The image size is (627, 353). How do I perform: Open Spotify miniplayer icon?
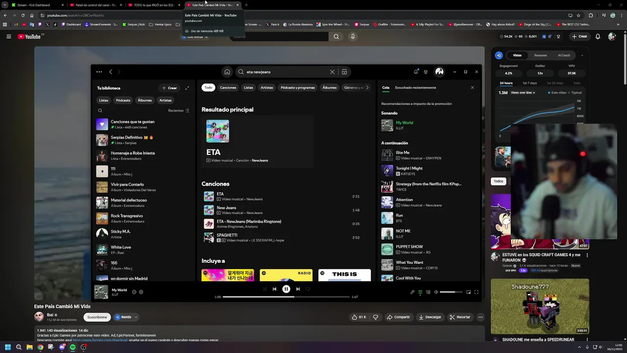468,292
